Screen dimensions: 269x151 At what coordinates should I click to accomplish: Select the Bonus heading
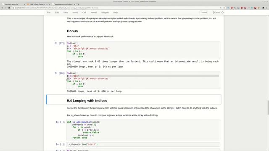coord(72,31)
